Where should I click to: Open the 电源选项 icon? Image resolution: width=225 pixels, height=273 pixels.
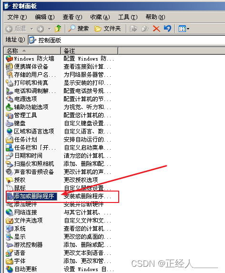(10, 99)
